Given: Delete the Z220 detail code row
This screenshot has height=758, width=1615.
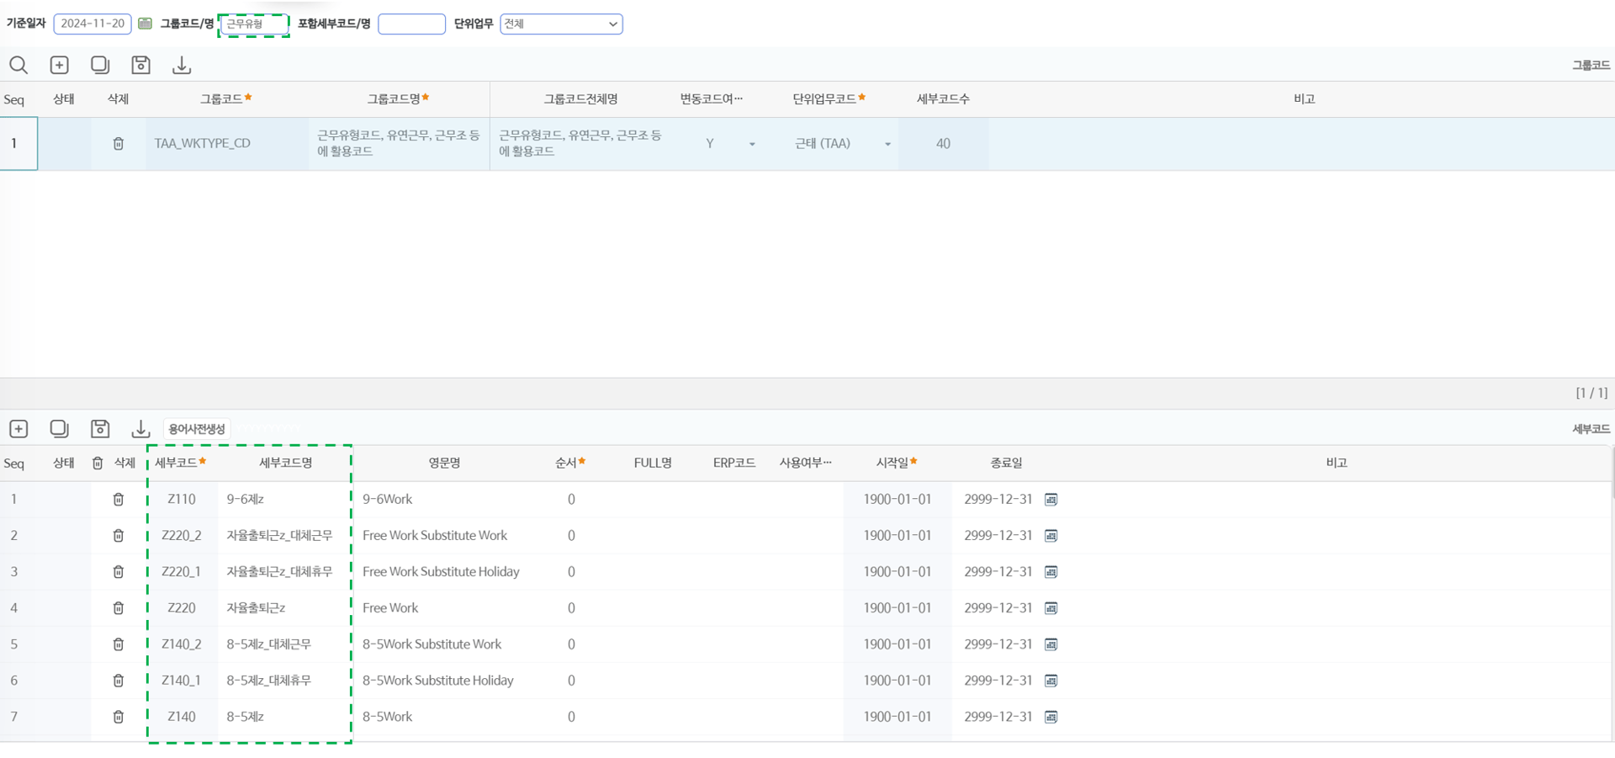Looking at the screenshot, I should [x=119, y=608].
